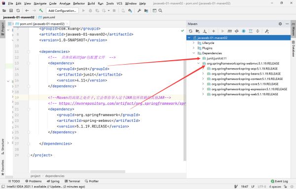Open the Terminal tool window tab
The width and height of the screenshot is (296, 189).
(x=73, y=181)
